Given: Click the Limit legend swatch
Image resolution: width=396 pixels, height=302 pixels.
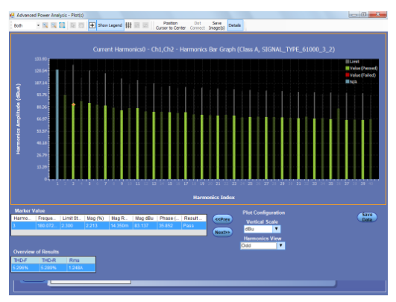Looking at the screenshot, I should tap(348, 61).
